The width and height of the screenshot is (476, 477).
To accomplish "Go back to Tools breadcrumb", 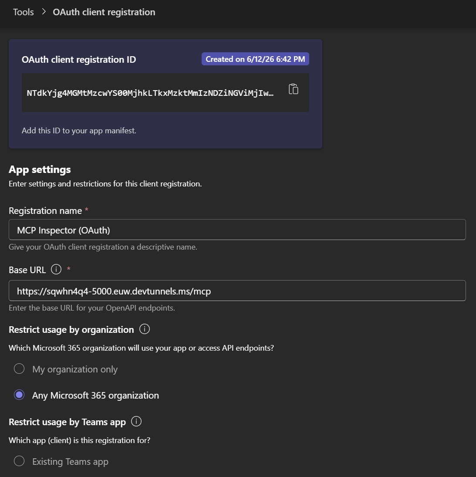I will [23, 12].
